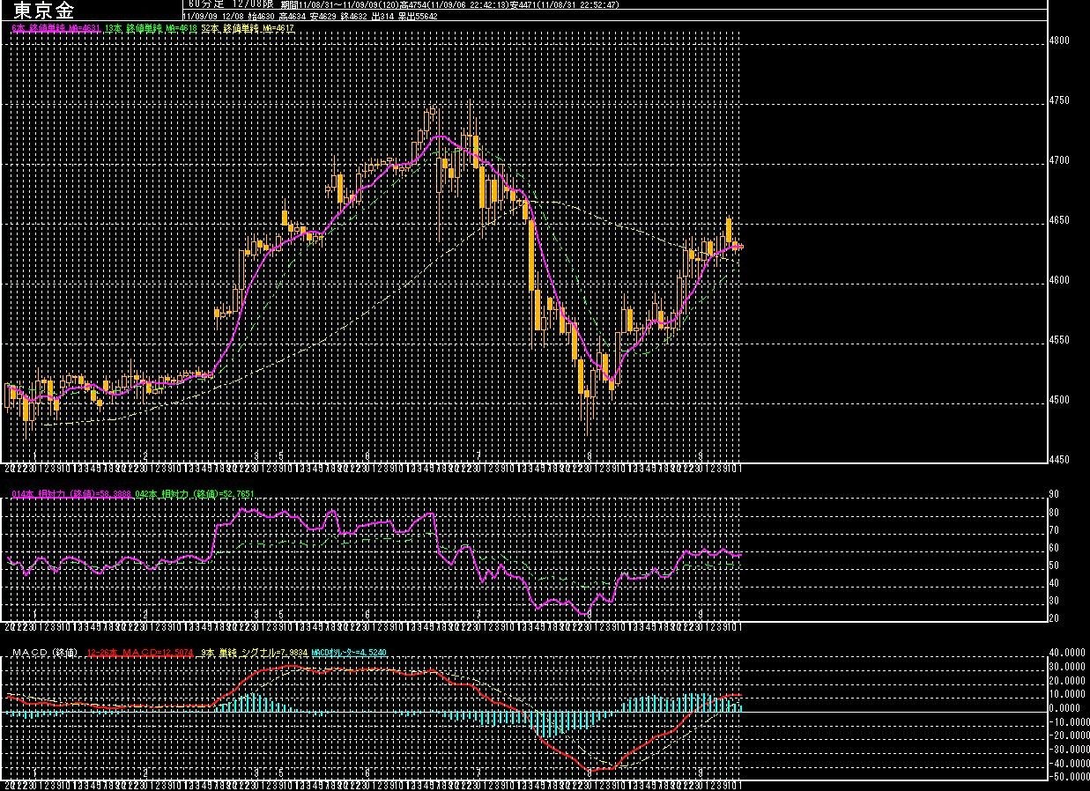The height and width of the screenshot is (791, 1090).
Task: Click the 4800 price axis label
Action: click(1058, 41)
